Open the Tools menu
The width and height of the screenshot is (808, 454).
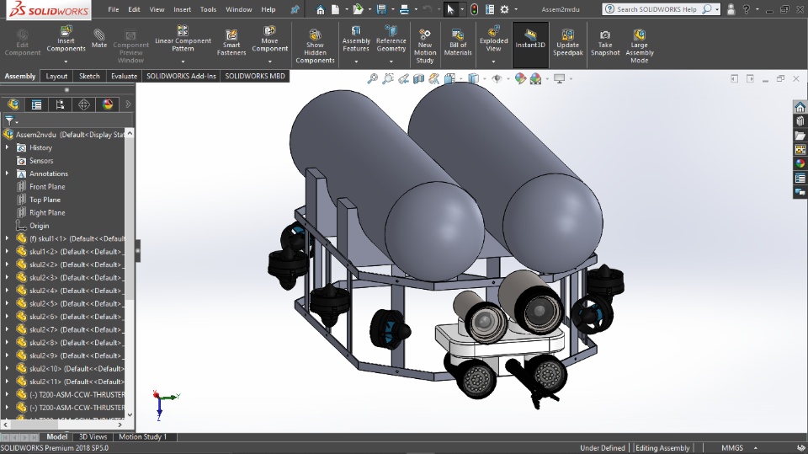point(208,9)
